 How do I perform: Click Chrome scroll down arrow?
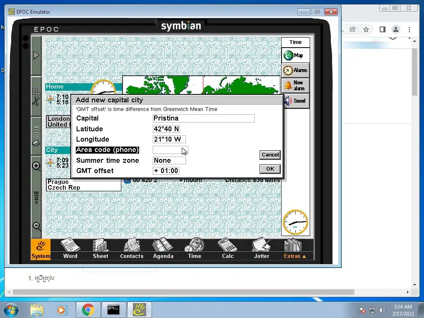click(414, 285)
